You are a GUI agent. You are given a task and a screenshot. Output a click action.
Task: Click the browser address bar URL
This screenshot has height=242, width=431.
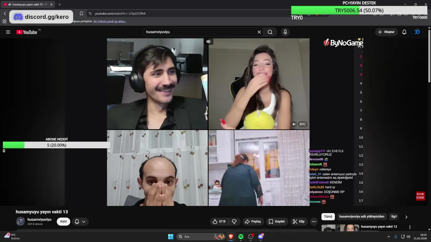(120, 13)
